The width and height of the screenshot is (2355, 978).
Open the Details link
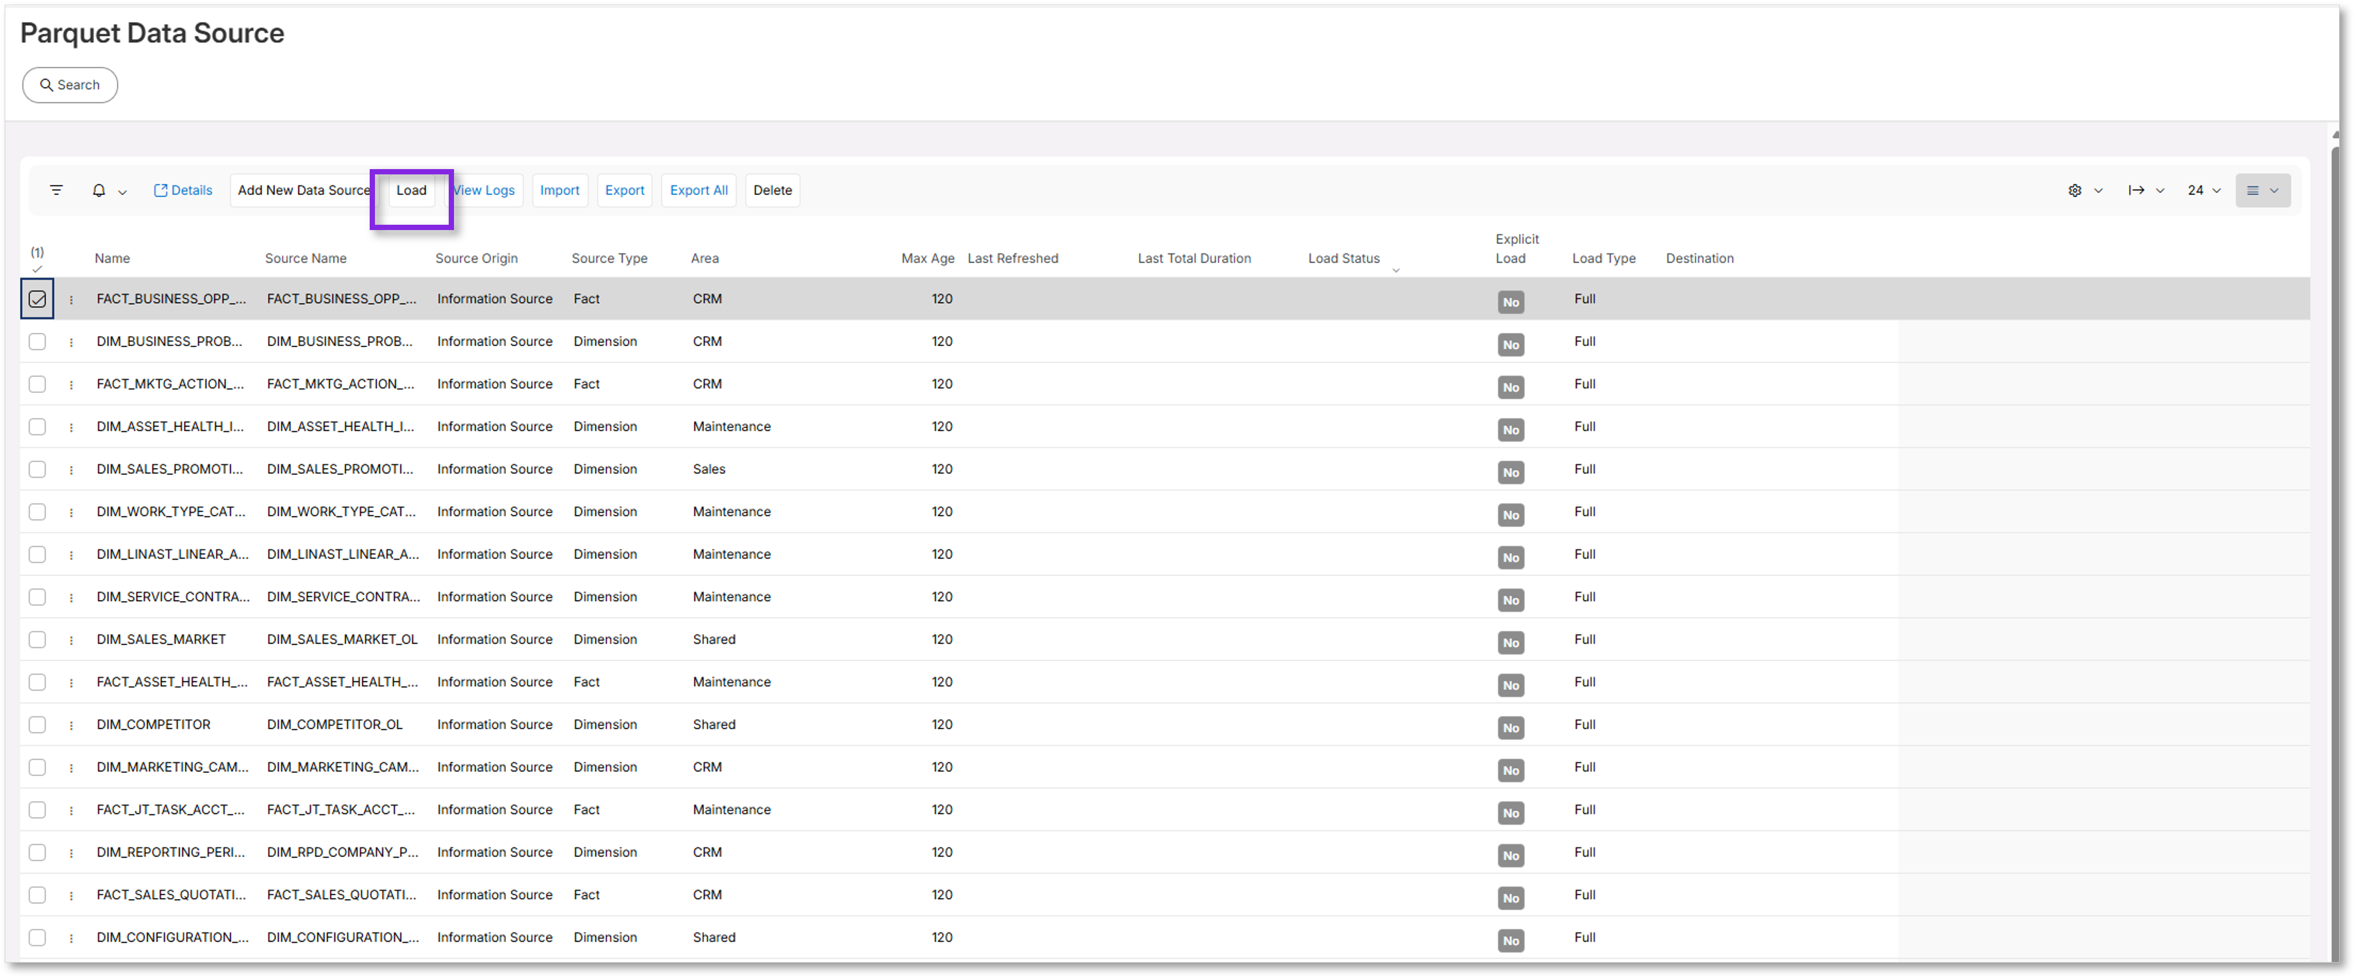[x=183, y=190]
